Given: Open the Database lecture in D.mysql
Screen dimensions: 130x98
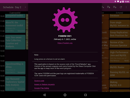Looking at the screenshot, I should [120, 16].
